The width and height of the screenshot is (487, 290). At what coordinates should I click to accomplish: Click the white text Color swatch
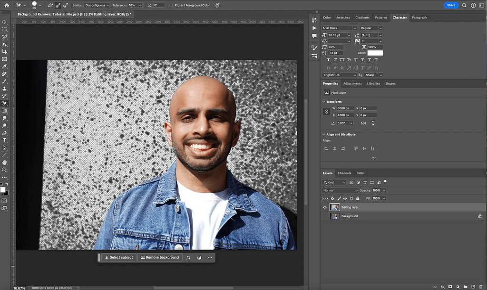coord(375,53)
